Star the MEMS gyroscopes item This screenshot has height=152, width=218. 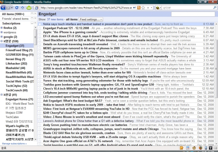click(40, 48)
